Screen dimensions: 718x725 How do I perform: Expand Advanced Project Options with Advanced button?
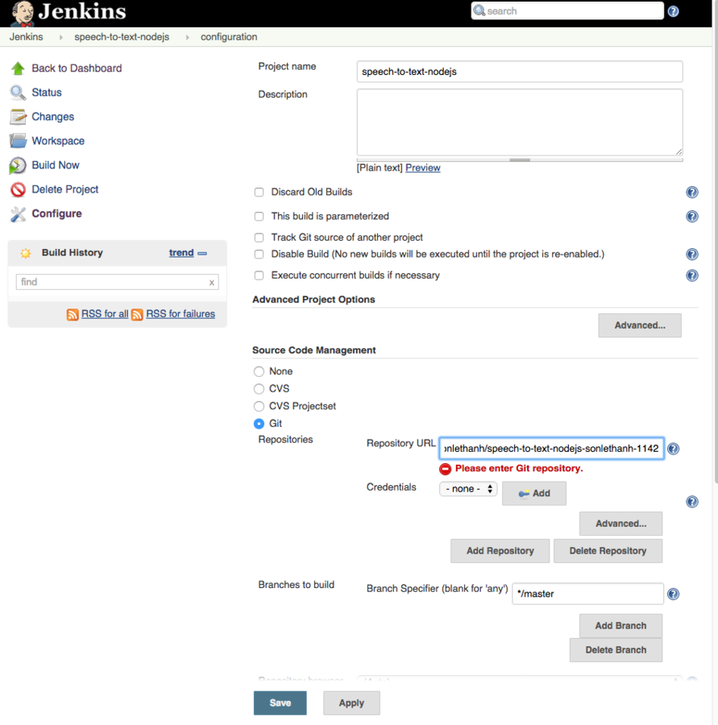tap(639, 325)
